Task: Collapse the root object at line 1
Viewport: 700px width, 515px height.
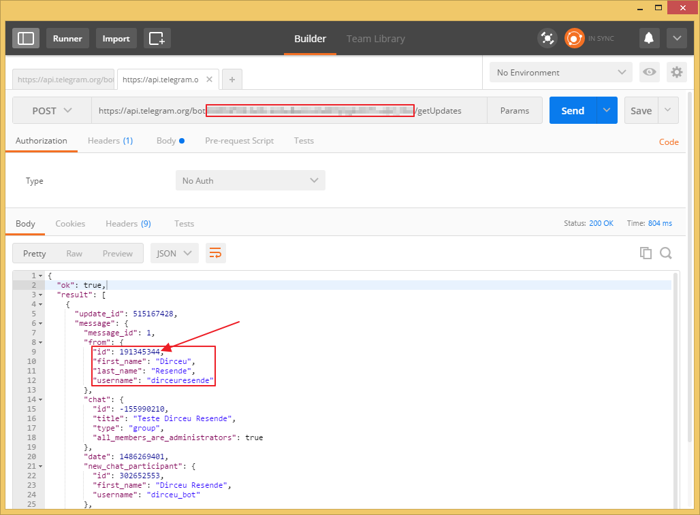Action: pos(41,276)
